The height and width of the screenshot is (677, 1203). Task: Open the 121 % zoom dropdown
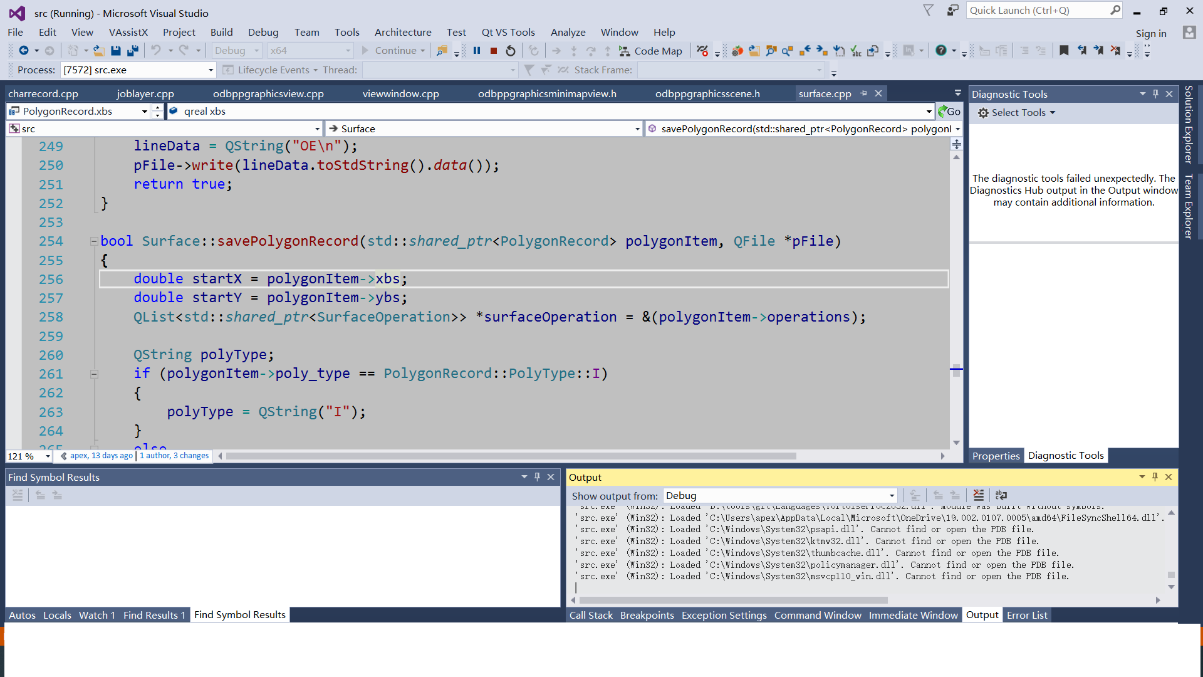point(48,456)
